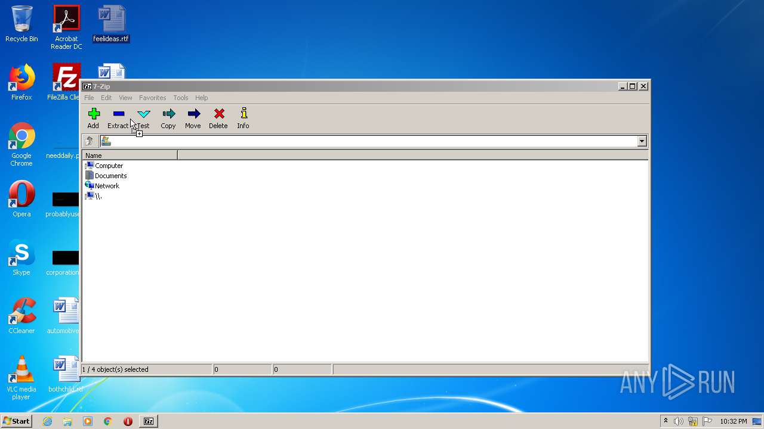The width and height of the screenshot is (764, 429).
Task: Click the Copy toolbar icon
Action: (x=168, y=118)
